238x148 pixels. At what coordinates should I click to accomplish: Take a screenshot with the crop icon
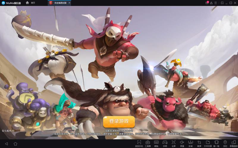click(x=199, y=144)
